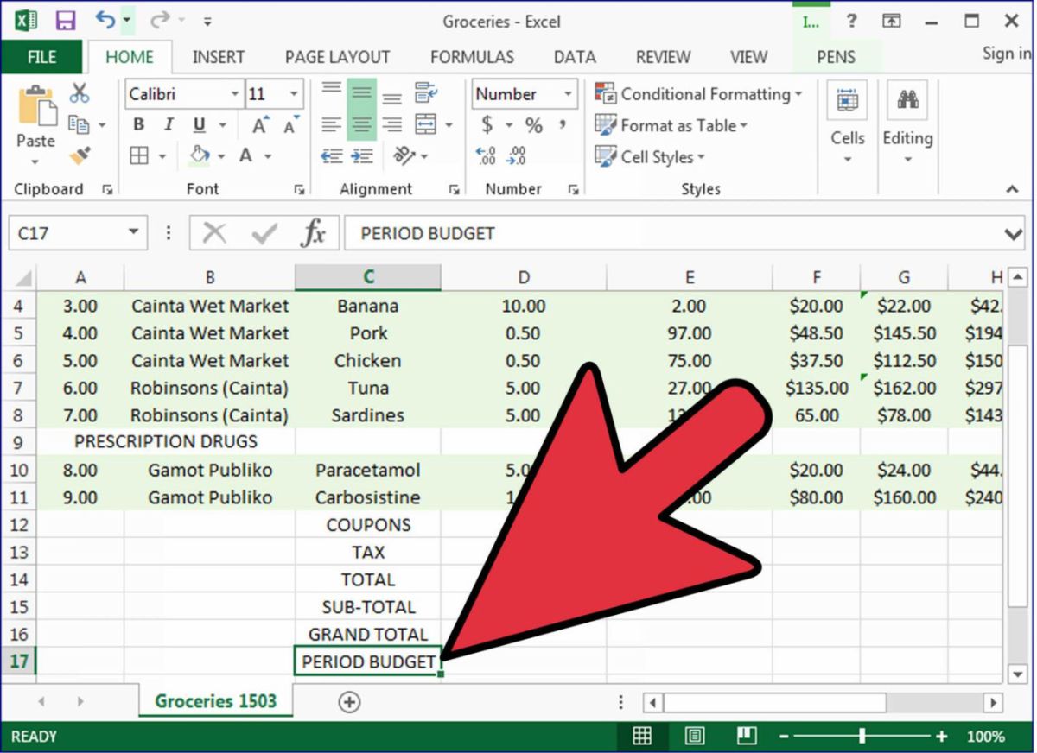The width and height of the screenshot is (1037, 753).
Task: Switch to the FORMULAS ribbon tab
Action: [472, 57]
